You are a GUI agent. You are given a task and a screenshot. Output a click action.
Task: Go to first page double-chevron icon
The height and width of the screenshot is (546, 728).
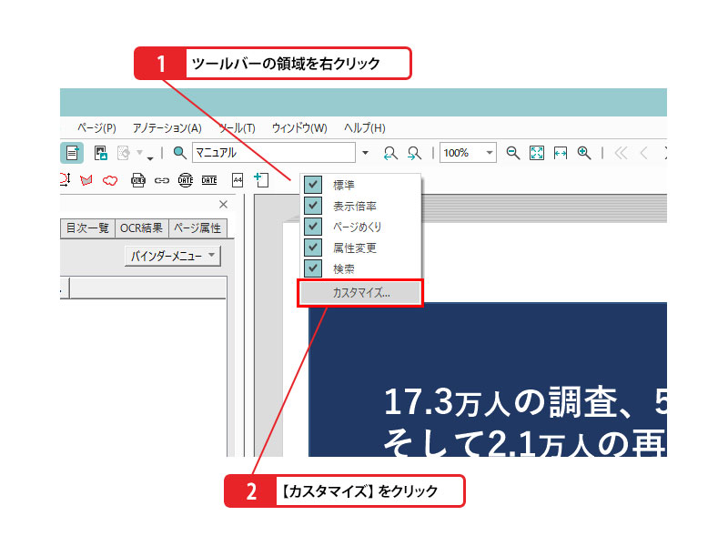621,153
